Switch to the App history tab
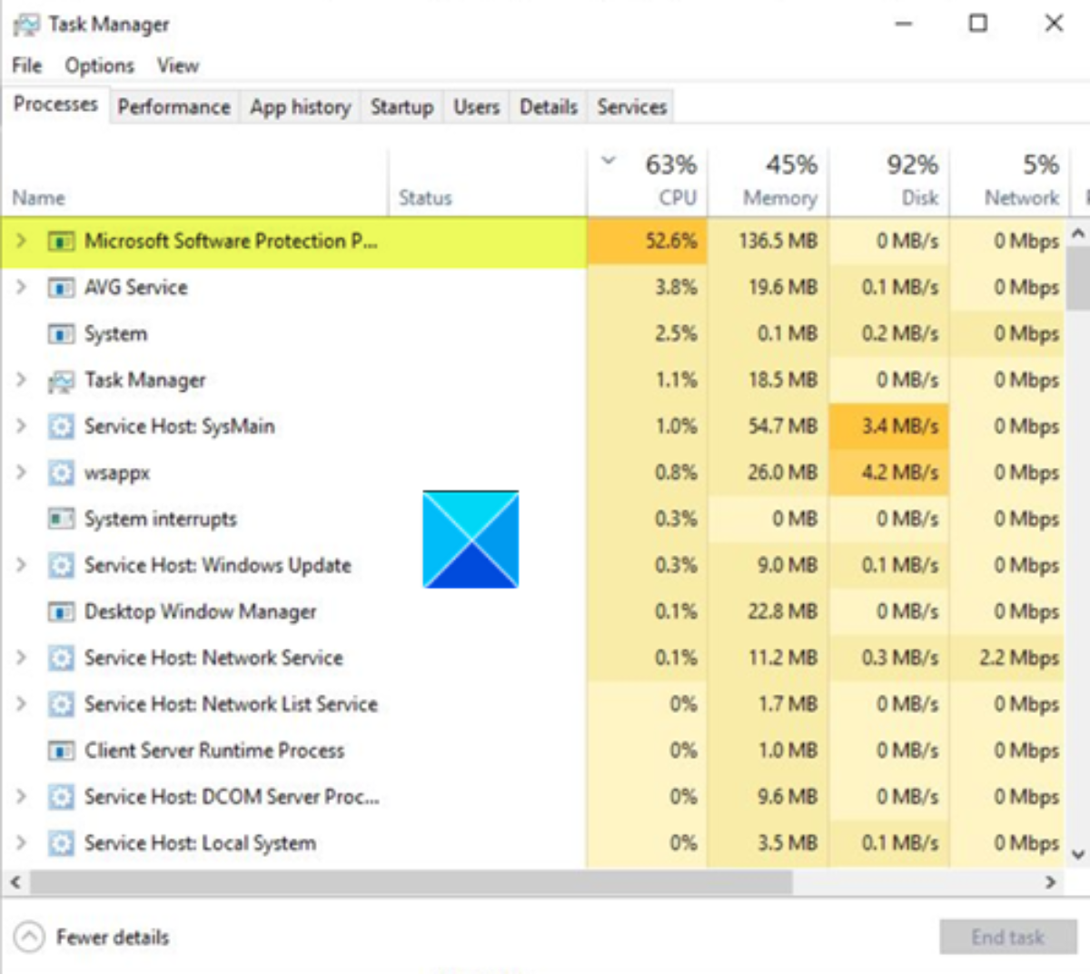The width and height of the screenshot is (1090, 974). [x=300, y=107]
